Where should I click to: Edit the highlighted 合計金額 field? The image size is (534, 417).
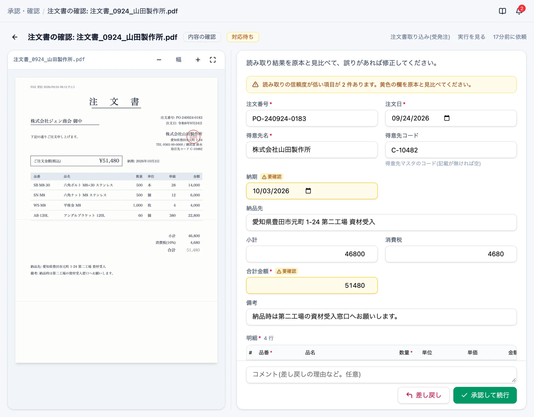click(x=312, y=286)
